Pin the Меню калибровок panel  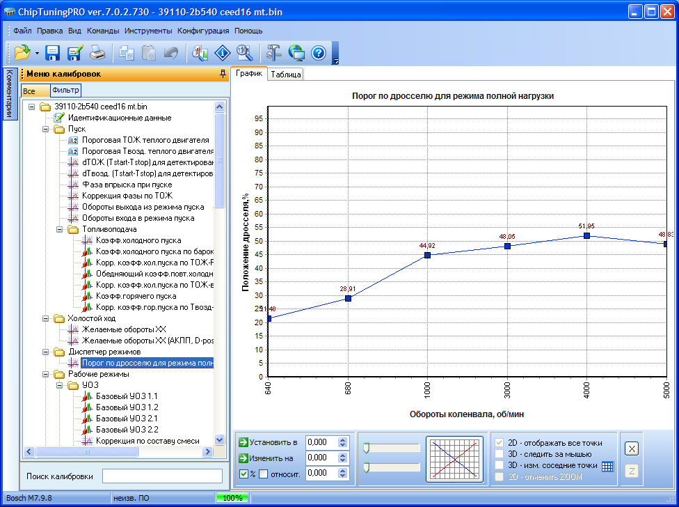pos(223,73)
